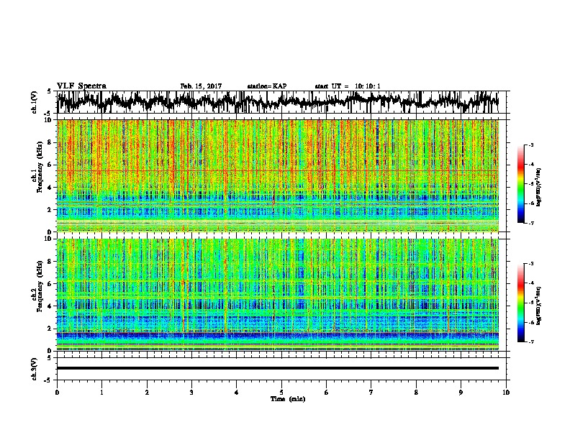570x440 pixels.
Task: Click the "8" kHz tick on ch.1 axis
Action: [50, 142]
